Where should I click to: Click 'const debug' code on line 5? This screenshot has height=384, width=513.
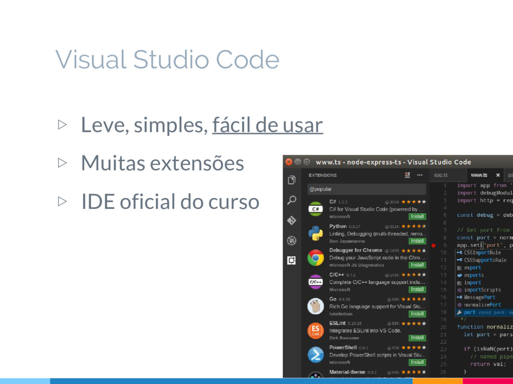click(475, 215)
